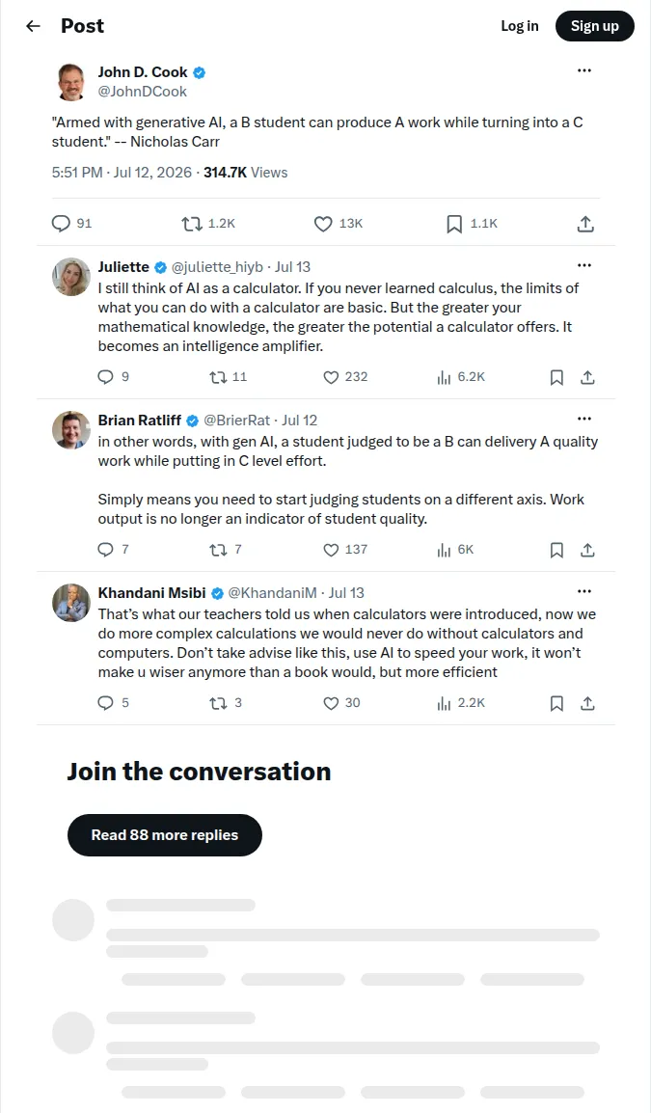
Task: Go back using the arrow icon
Action: [33, 26]
